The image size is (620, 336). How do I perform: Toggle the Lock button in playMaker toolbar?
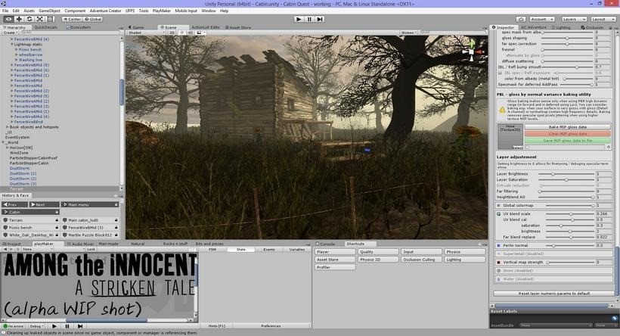tap(91, 249)
